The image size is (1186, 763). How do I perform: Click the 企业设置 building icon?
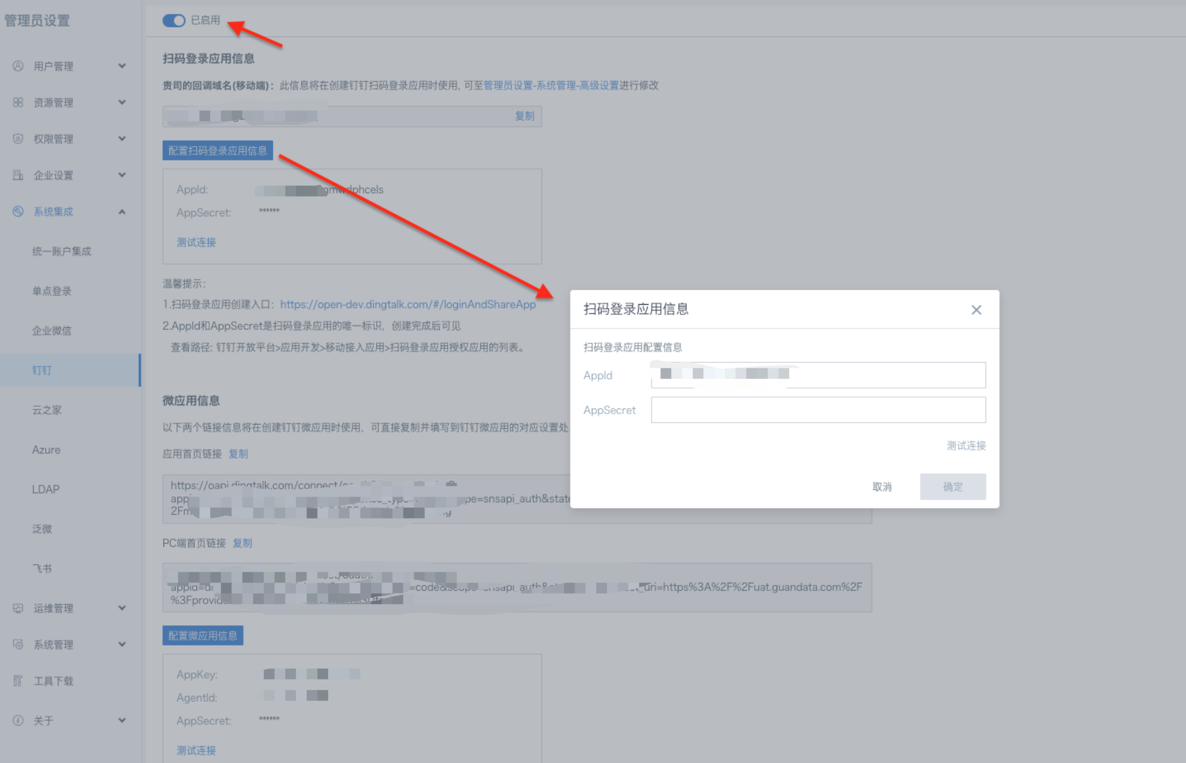pos(18,175)
